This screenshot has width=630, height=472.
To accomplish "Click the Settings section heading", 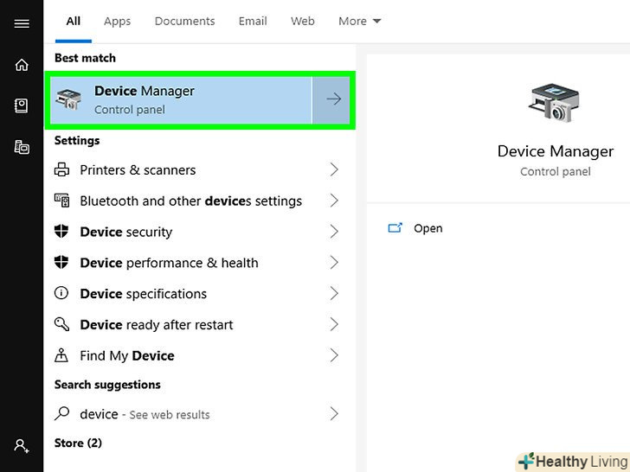I will click(x=77, y=140).
